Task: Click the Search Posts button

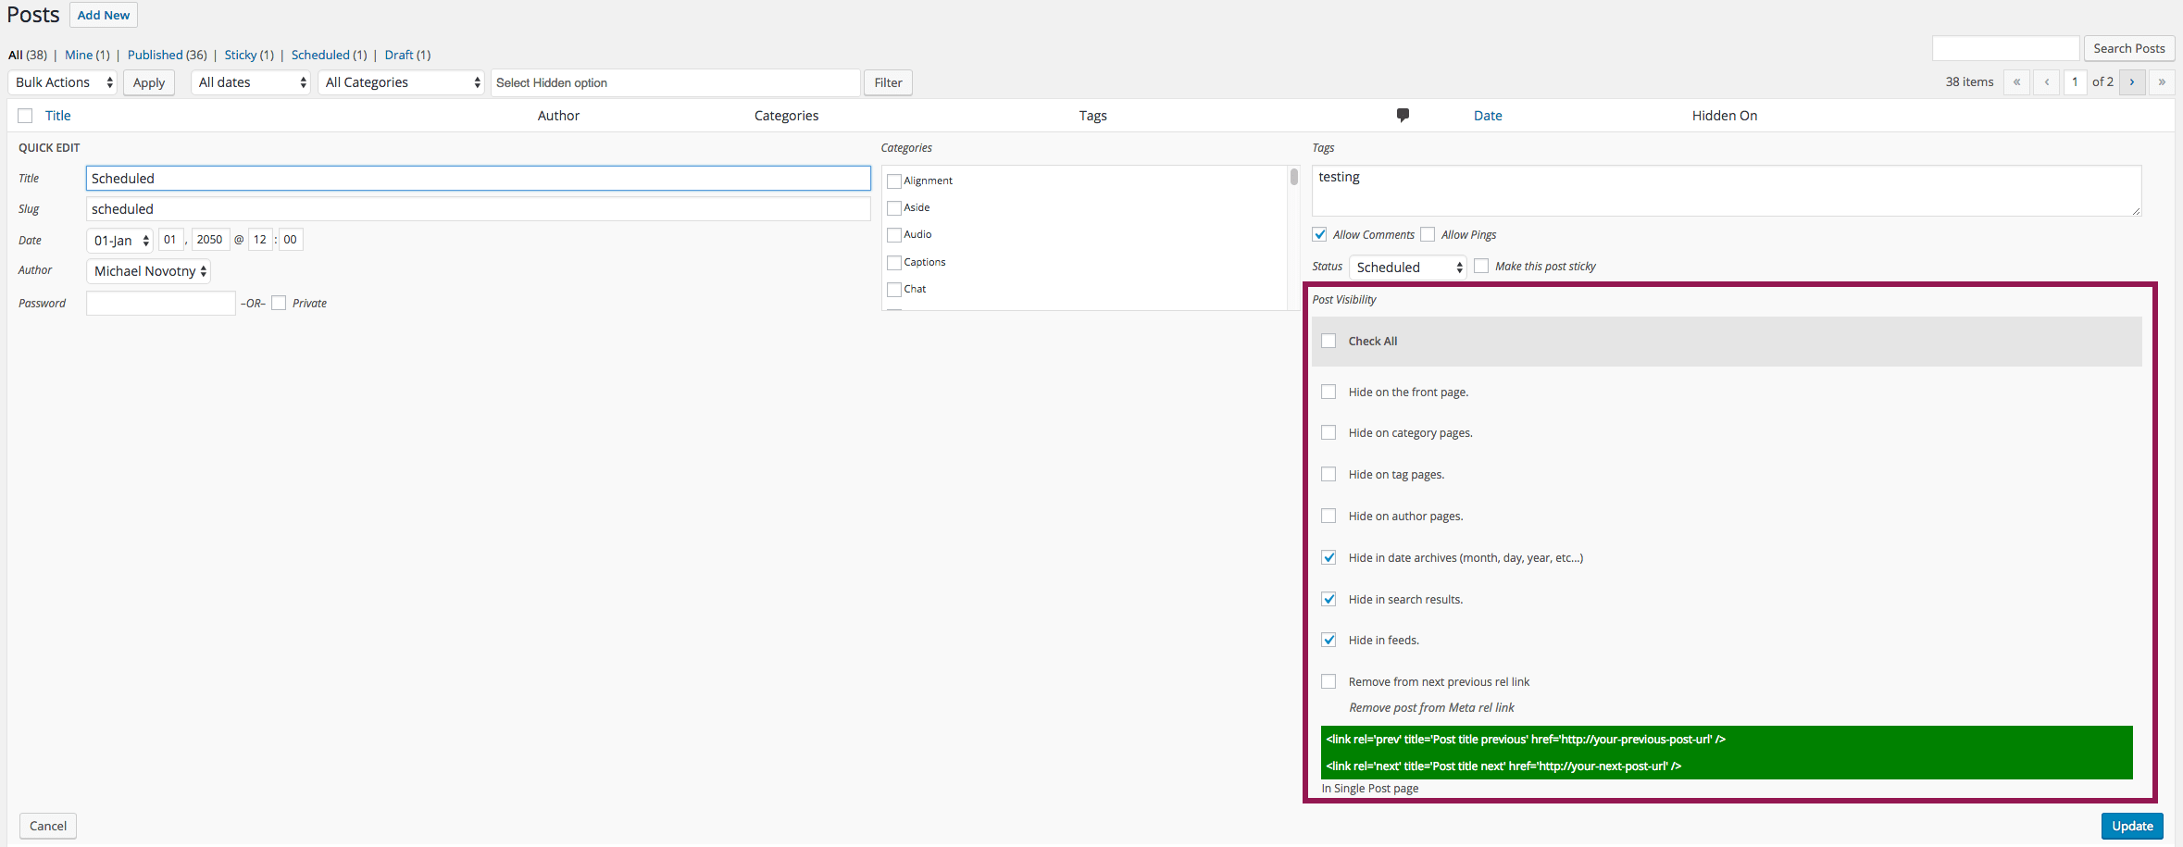Action: tap(2129, 48)
